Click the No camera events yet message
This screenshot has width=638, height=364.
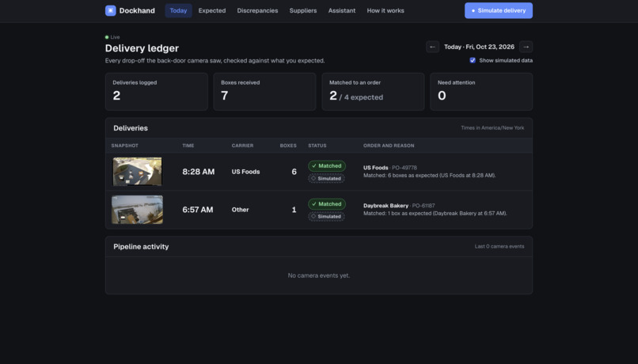319,275
